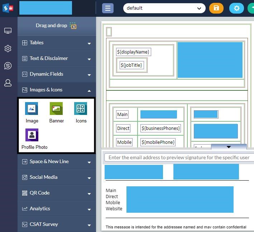
Task: Open the S-circle sidebar icon
Action: (8, 66)
